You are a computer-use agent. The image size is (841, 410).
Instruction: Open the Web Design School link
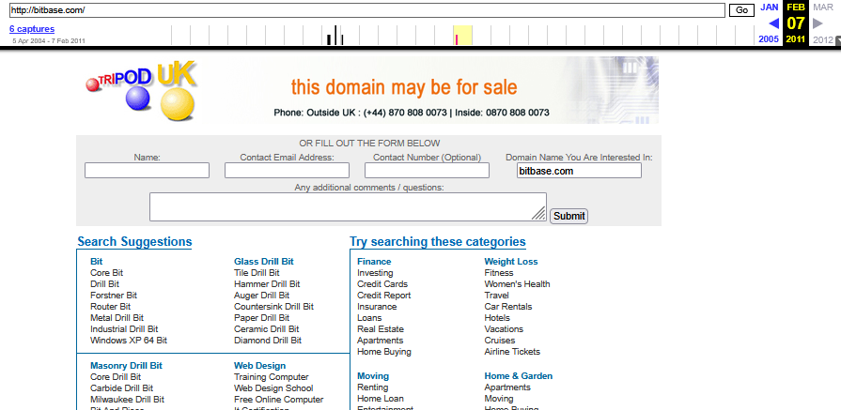tap(273, 388)
